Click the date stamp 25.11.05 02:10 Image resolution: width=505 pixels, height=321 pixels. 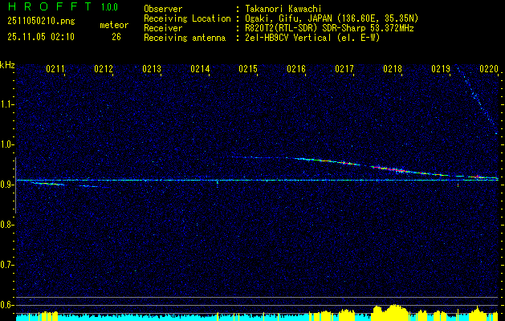(x=41, y=37)
